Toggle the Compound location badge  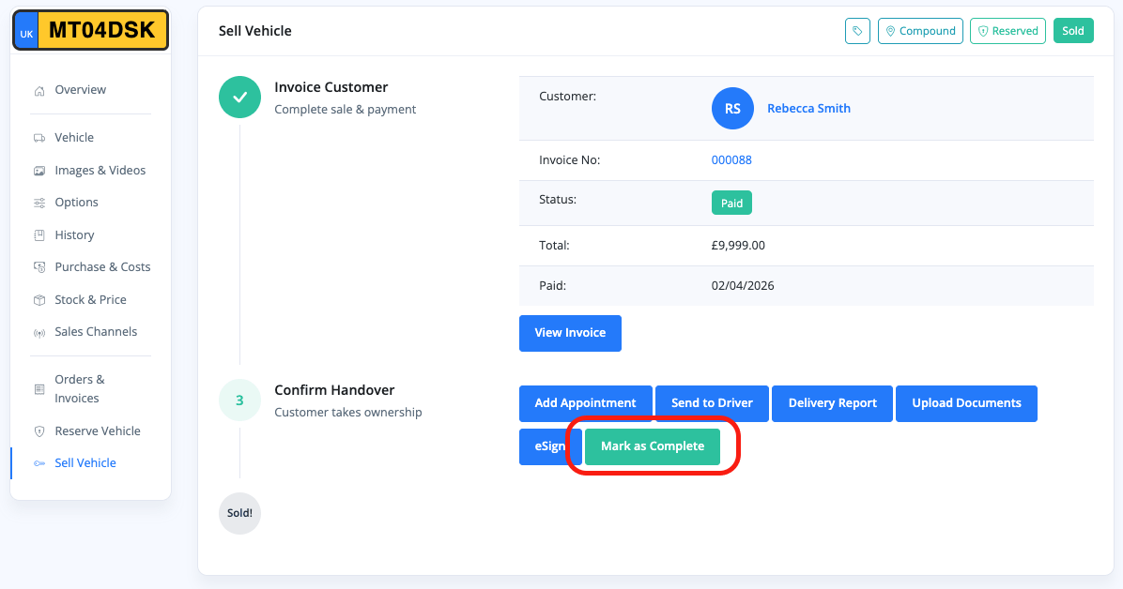point(920,31)
